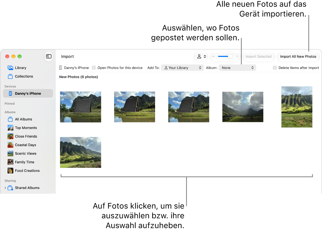Click the Shared Albums label
The image size is (322, 231).
coord(27,188)
